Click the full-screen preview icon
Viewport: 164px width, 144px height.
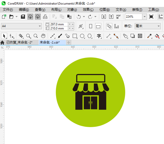151,17
